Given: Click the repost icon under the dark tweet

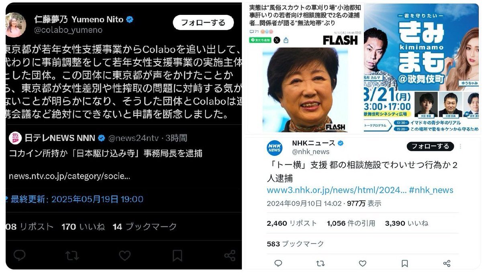Looking at the screenshot, I should [72, 255].
